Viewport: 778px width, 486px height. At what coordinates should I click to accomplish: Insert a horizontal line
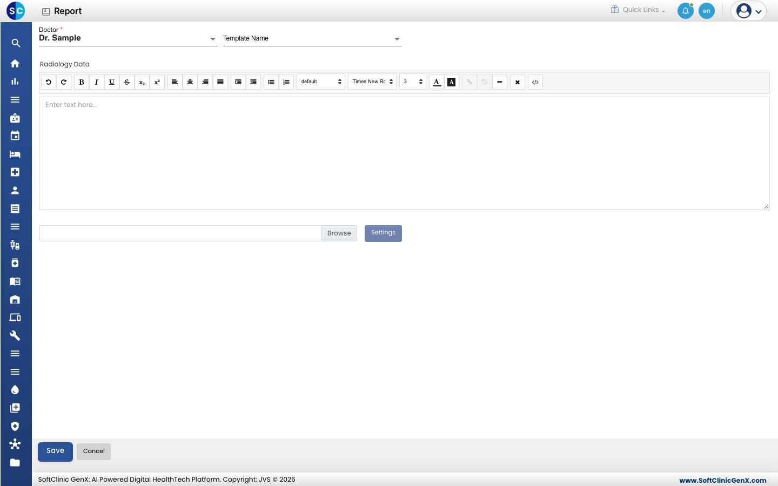click(x=500, y=82)
